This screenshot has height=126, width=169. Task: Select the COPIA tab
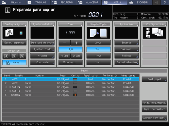(114, 2)
